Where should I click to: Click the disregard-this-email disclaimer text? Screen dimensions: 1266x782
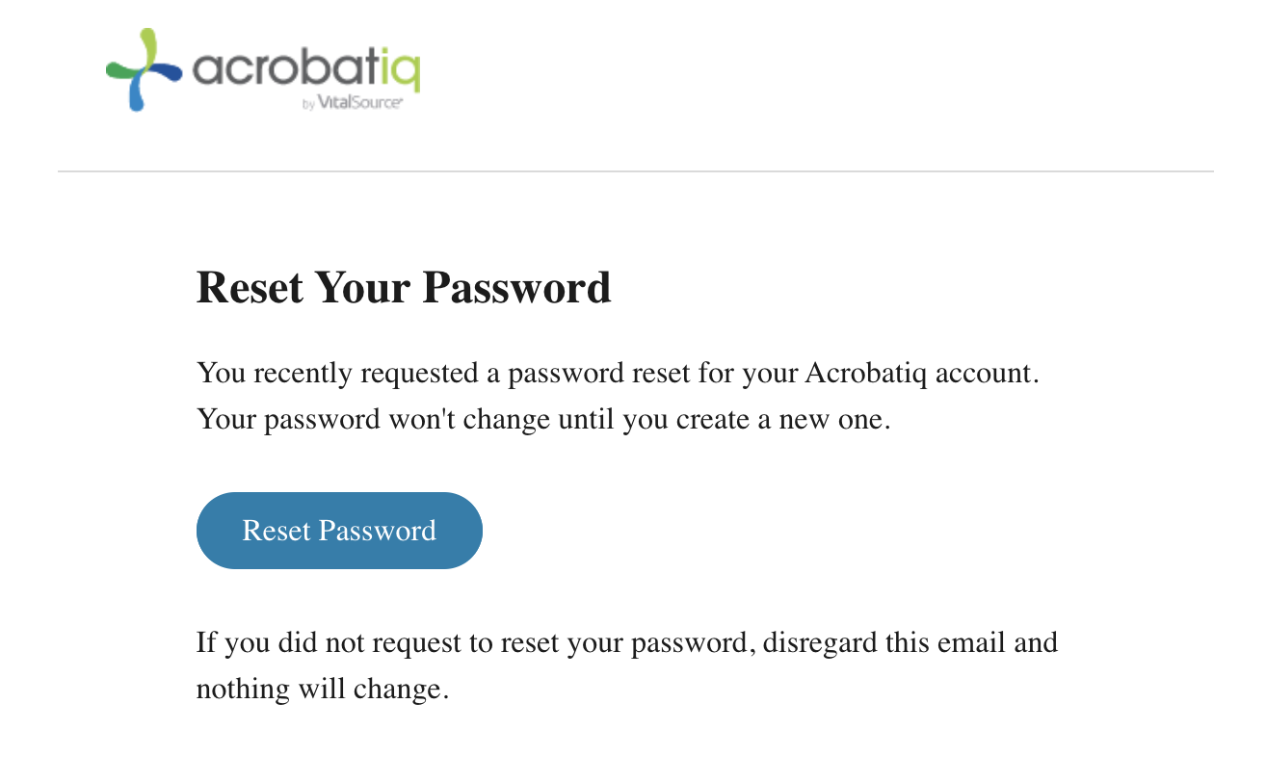(x=626, y=641)
